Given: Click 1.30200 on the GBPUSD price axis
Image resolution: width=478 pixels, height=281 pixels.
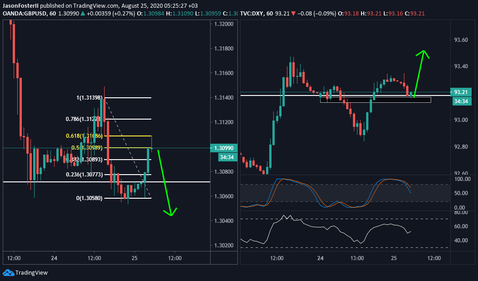Looking at the screenshot, I should [x=224, y=246].
